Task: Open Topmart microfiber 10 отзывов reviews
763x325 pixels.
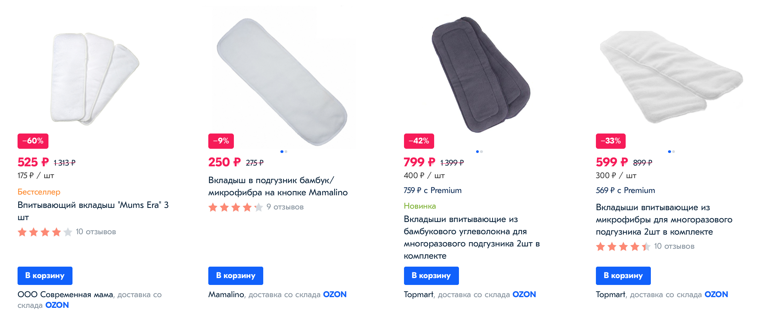Action: pyautogui.click(x=674, y=246)
